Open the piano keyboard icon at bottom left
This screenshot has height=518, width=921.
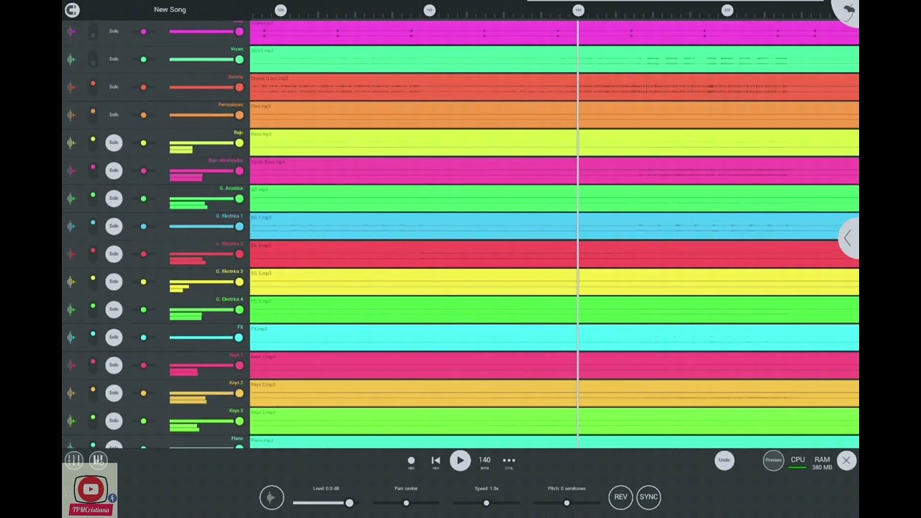99,460
